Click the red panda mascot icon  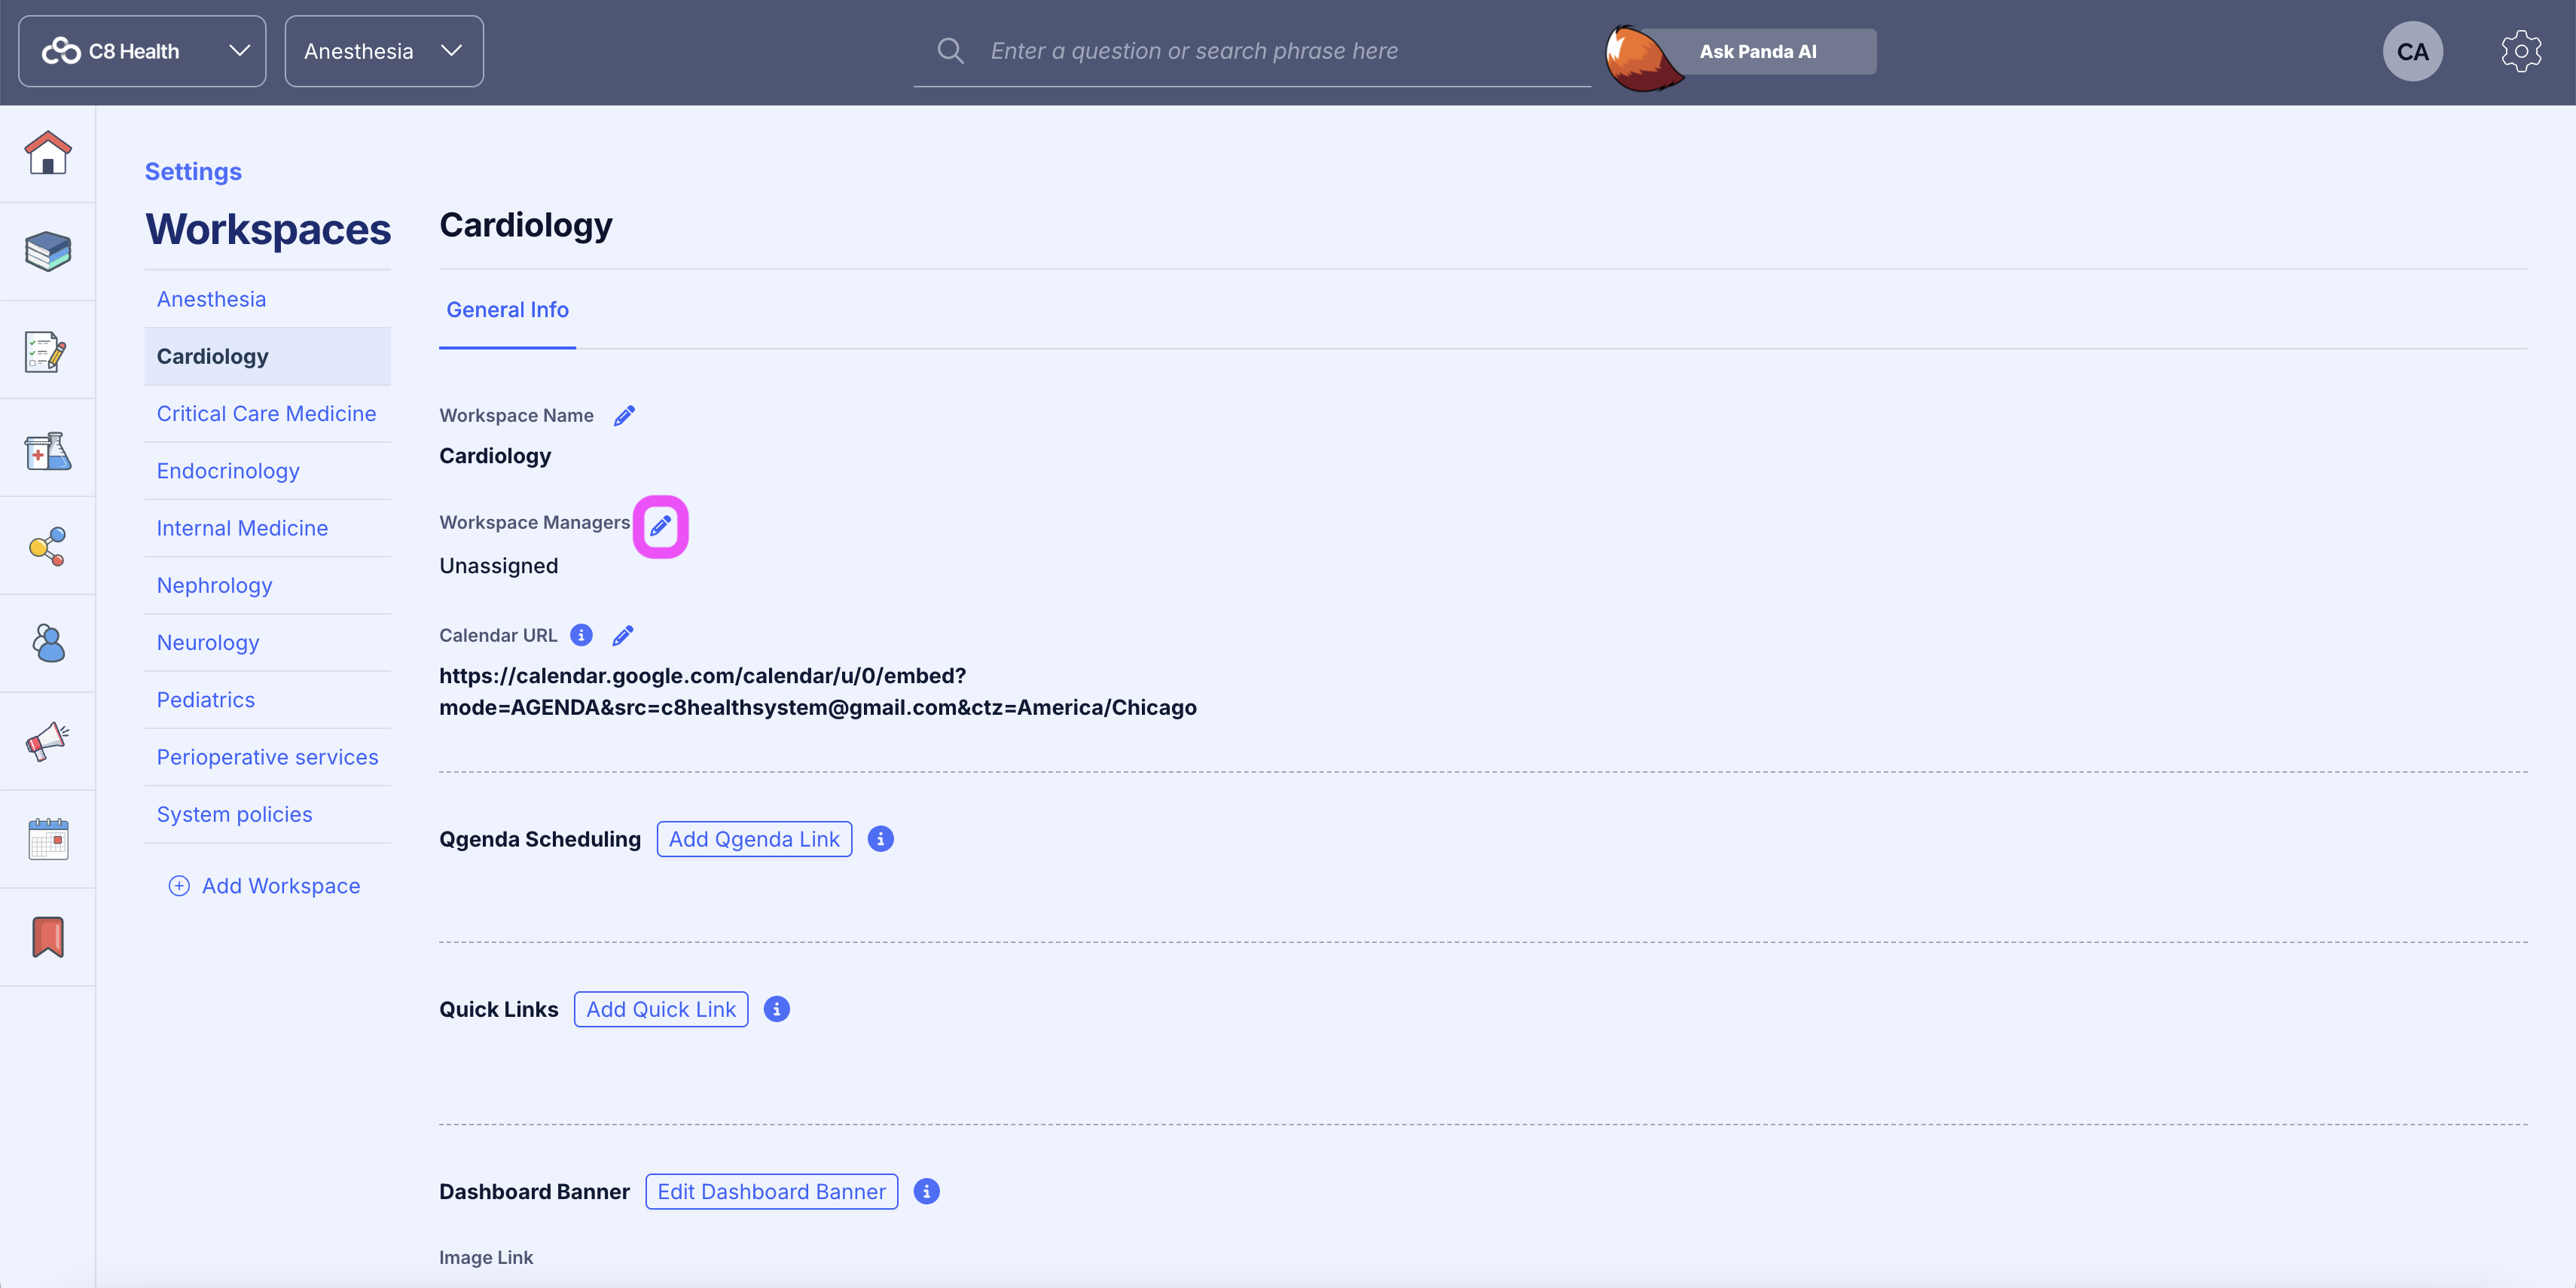coord(1643,58)
